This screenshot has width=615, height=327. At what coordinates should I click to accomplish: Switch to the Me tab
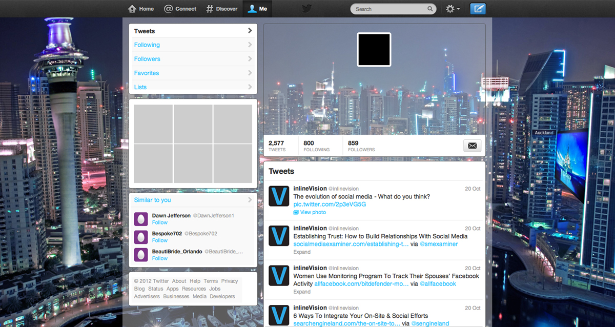pyautogui.click(x=257, y=8)
